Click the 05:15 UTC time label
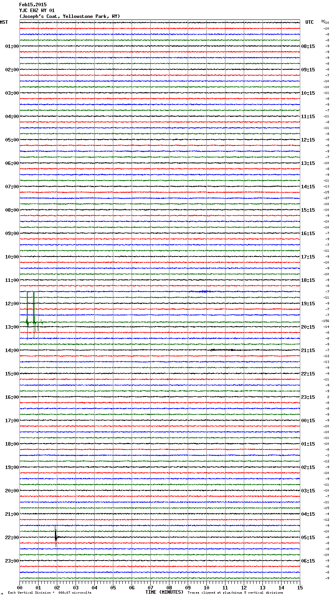The width and height of the screenshot is (331, 598). tap(308, 538)
